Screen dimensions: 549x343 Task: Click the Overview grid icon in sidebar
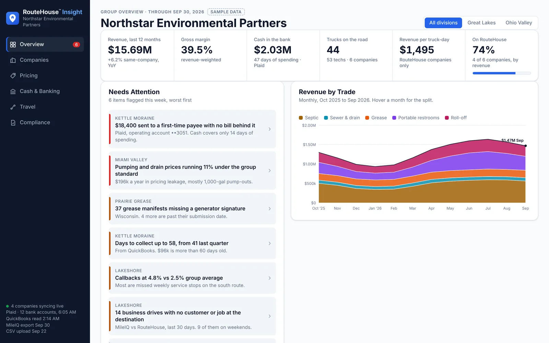click(x=13, y=45)
